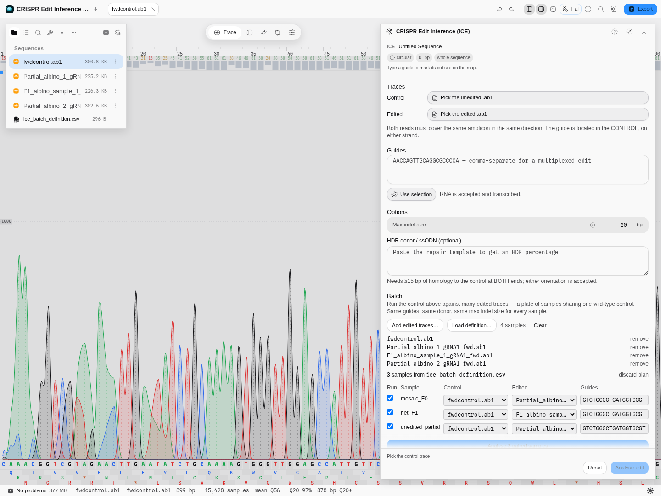Open the wrench tools sidebar icon
This screenshot has height=496, width=661.
(50, 33)
